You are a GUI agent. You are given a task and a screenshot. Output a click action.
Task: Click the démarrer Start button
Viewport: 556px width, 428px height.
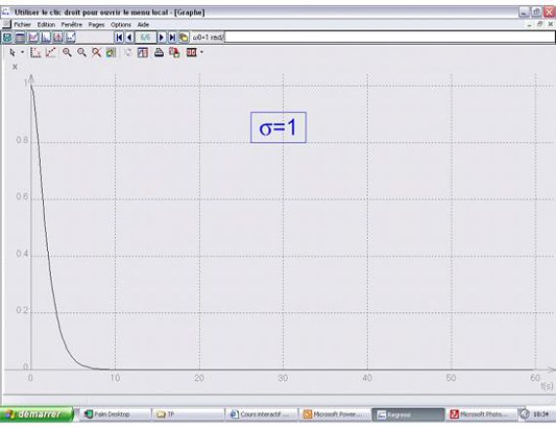[x=36, y=413]
